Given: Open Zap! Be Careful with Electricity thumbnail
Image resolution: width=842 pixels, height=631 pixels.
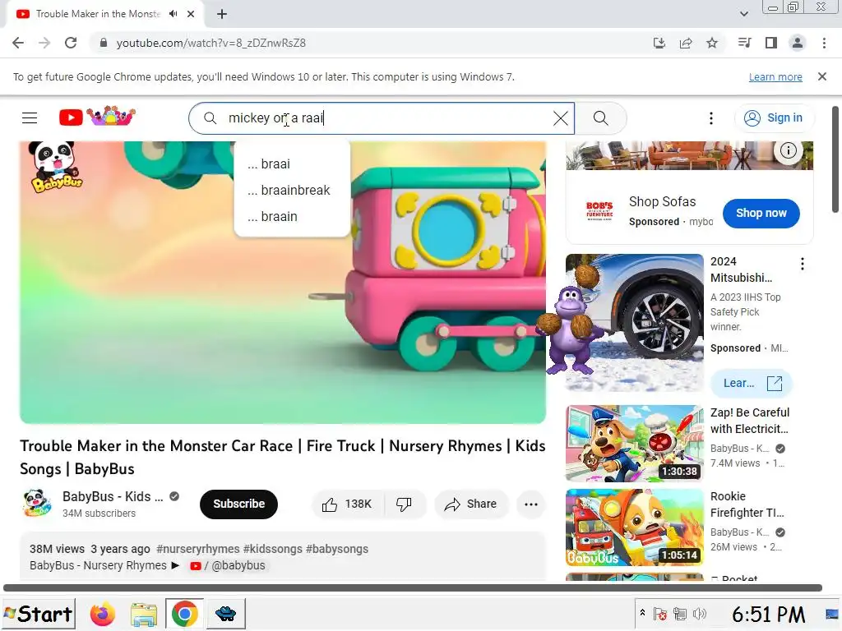Looking at the screenshot, I should click(634, 443).
